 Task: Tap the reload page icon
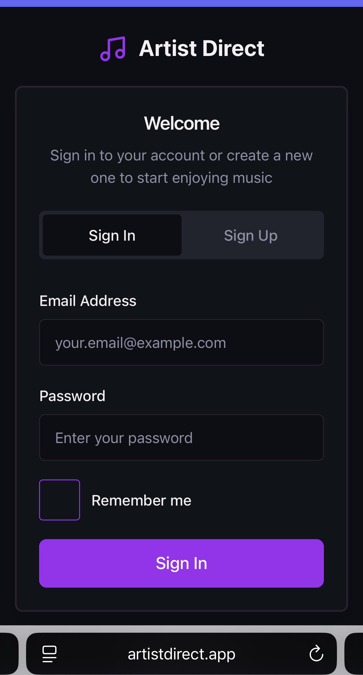(x=316, y=653)
